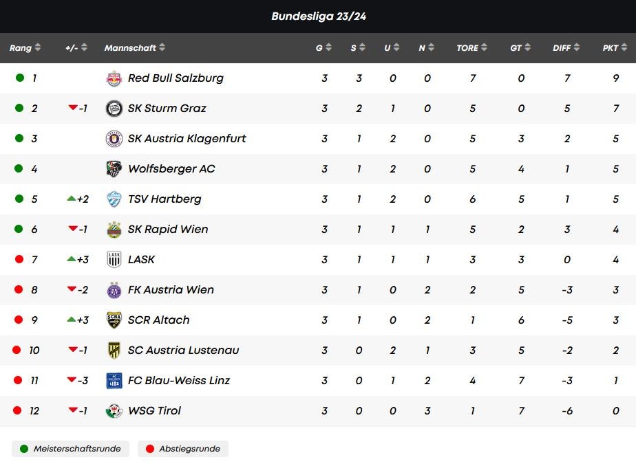Sort by DIFF goal difference header
Screen dimensions: 636x466
[x=566, y=48]
